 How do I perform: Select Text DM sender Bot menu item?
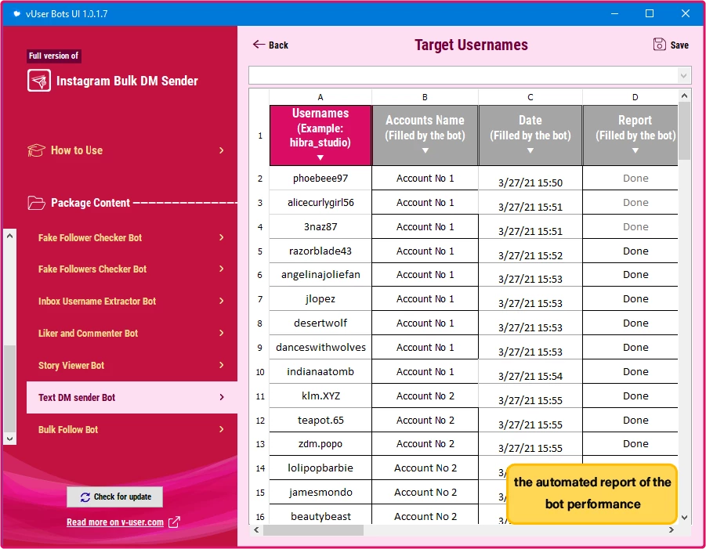click(x=132, y=397)
